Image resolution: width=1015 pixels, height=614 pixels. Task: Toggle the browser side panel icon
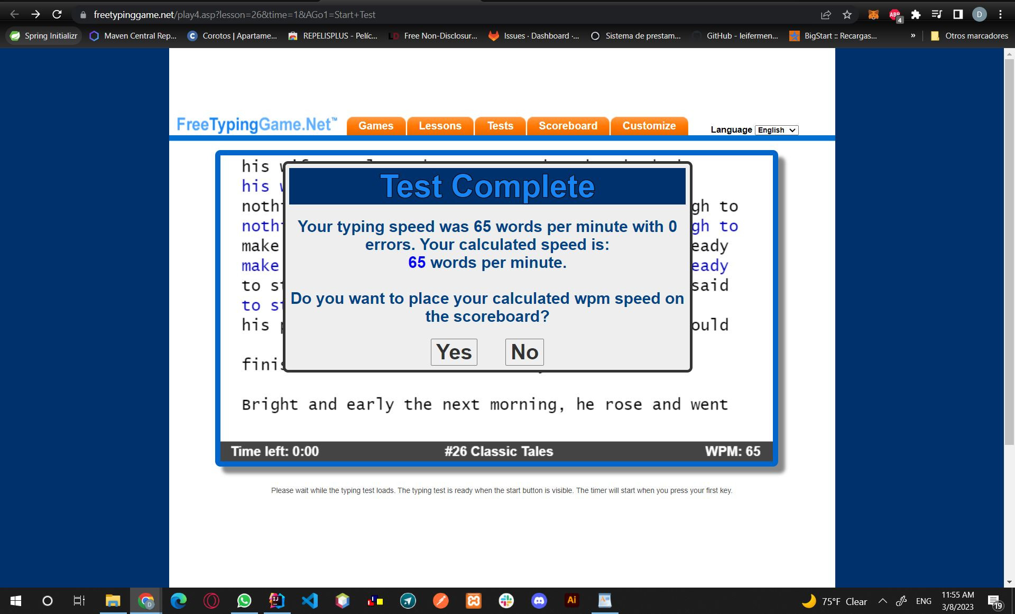click(958, 15)
